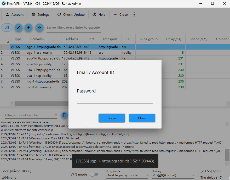This screenshot has width=230, height=180.
Task: Open the Settings menu
Action: pos(40,15)
